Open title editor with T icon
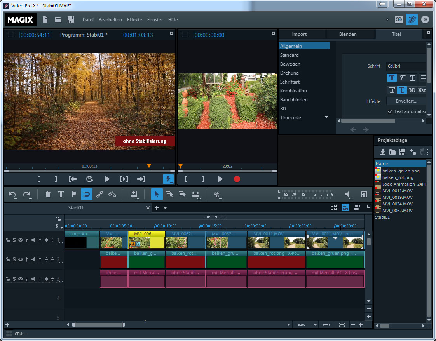Viewport: 436px width, 341px height. [x=61, y=194]
